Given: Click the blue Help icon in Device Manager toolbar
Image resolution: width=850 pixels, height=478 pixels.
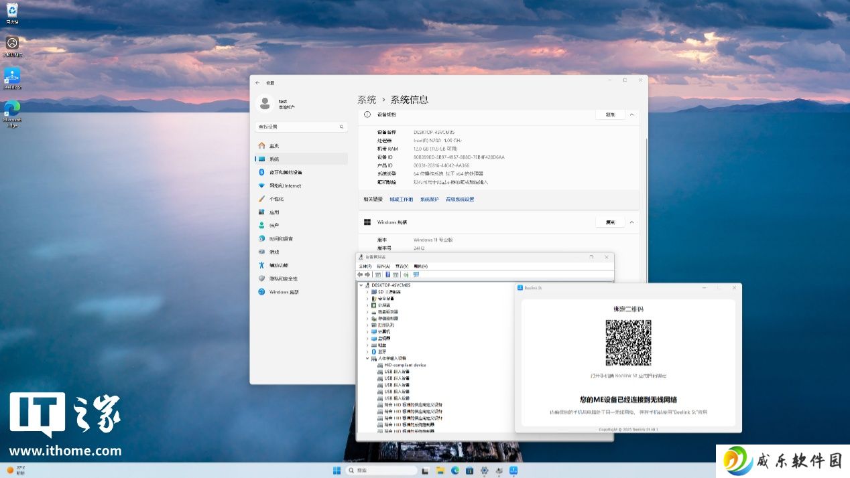Looking at the screenshot, I should coord(387,274).
